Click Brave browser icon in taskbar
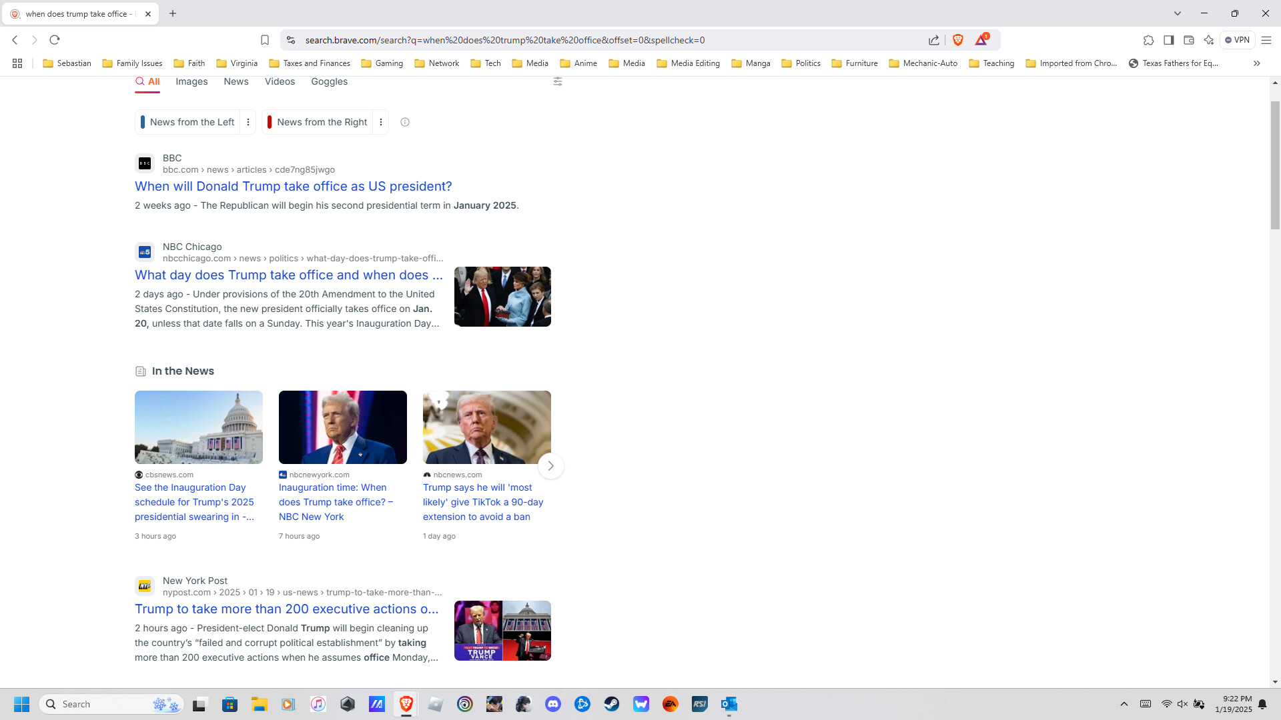This screenshot has width=1281, height=720. [x=406, y=704]
